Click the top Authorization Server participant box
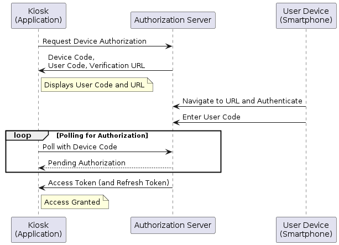This screenshot has height=245, width=339. coord(173,20)
